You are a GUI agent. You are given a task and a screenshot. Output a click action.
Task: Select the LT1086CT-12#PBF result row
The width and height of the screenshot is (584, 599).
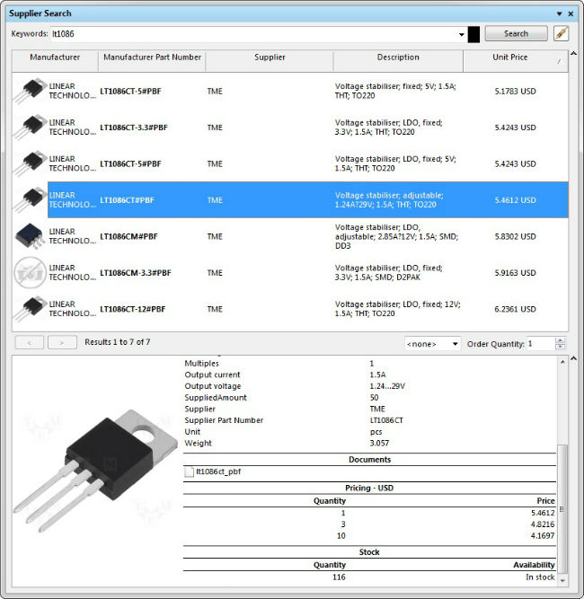(x=290, y=309)
